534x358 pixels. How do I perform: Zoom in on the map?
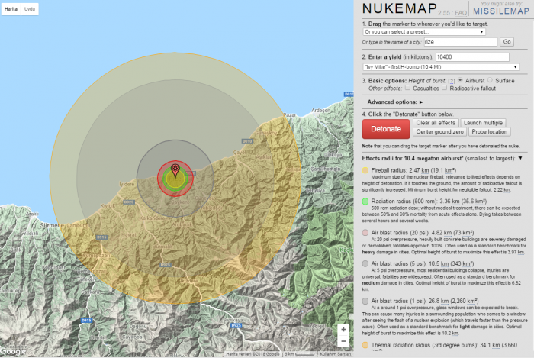click(343, 329)
